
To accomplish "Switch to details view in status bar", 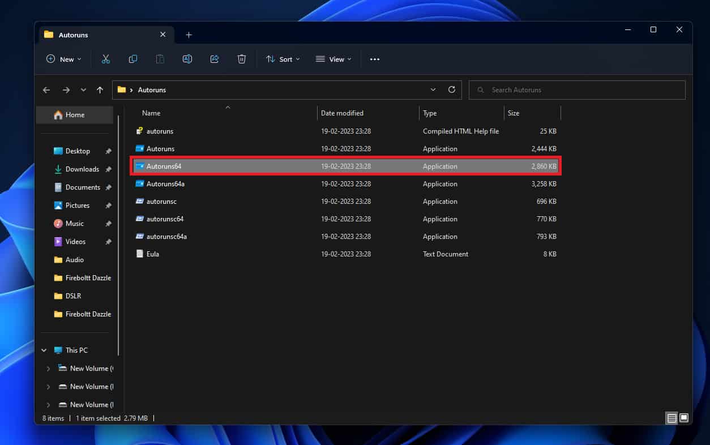I will tap(671, 418).
